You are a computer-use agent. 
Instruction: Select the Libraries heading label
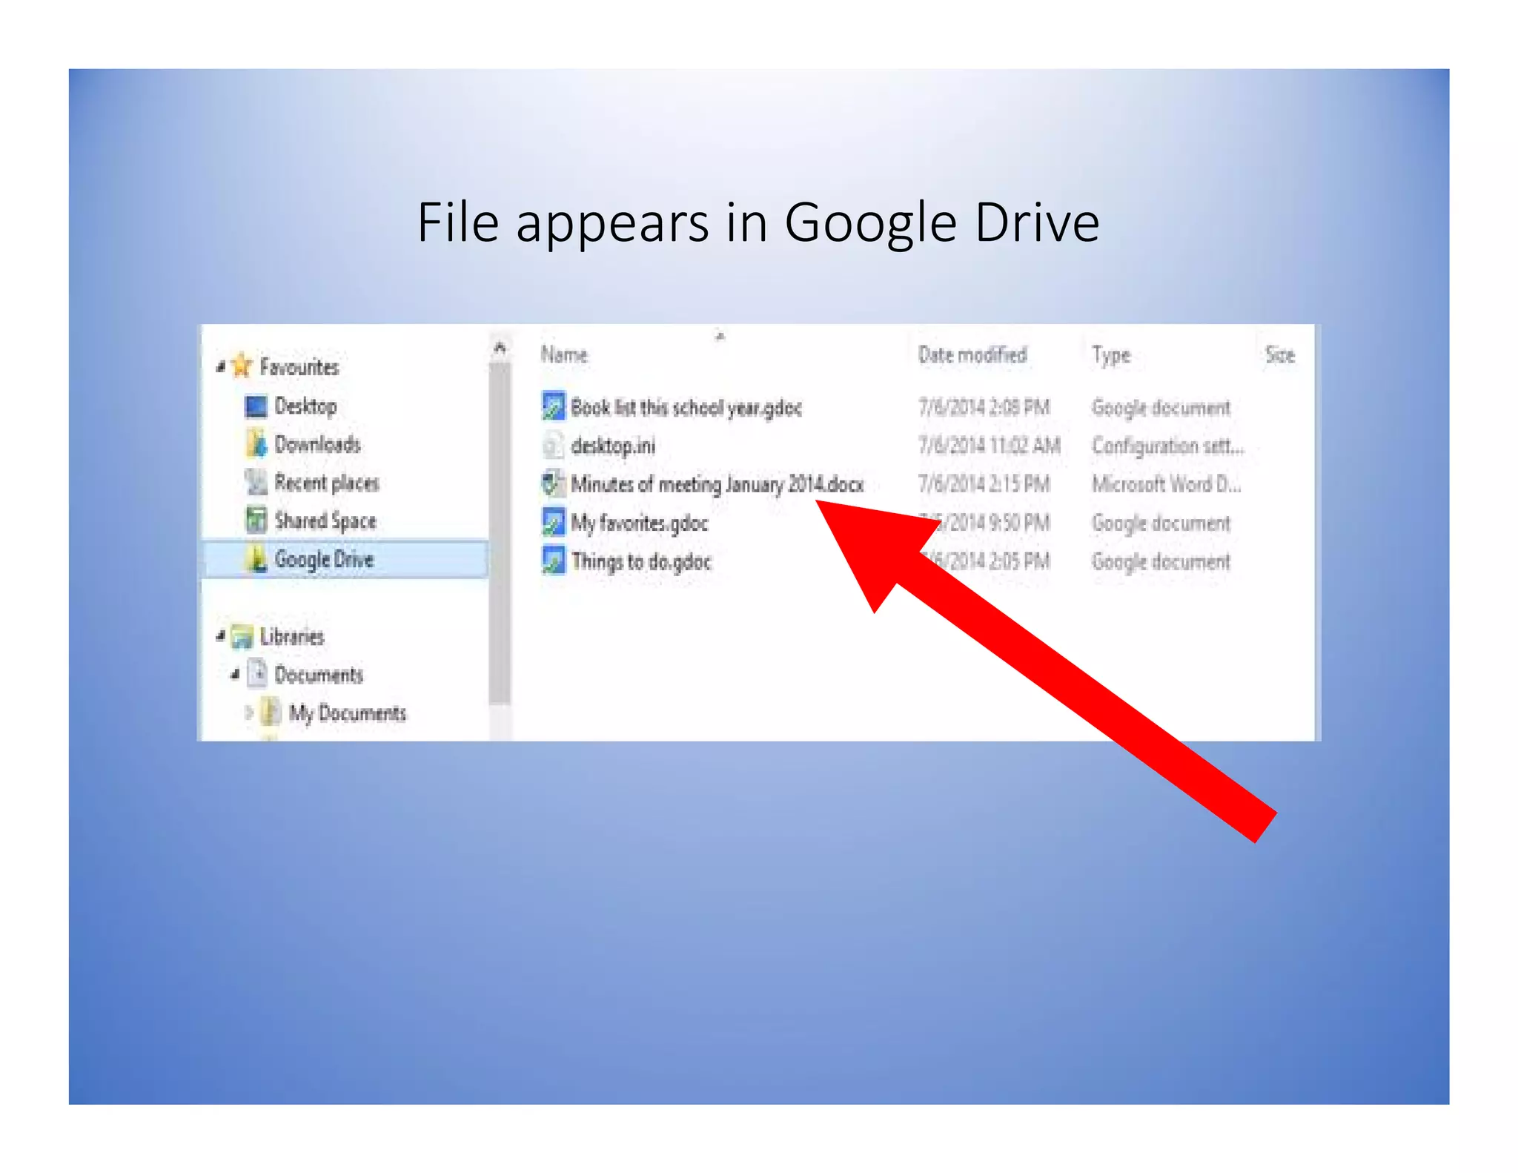click(x=292, y=636)
